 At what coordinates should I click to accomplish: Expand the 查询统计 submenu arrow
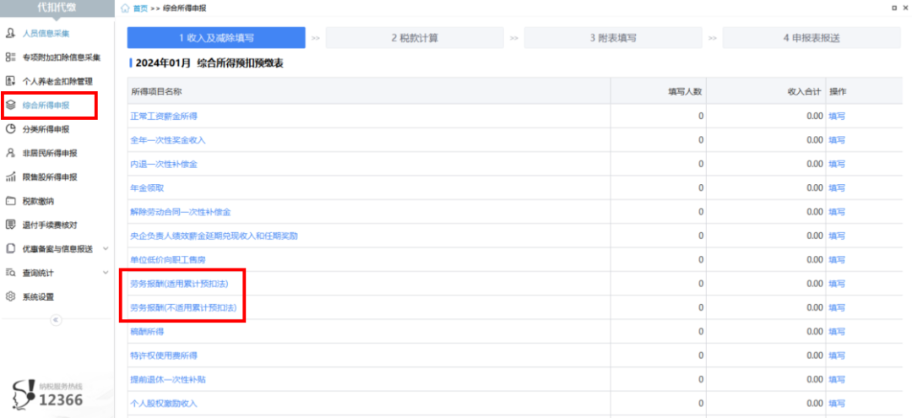pyautogui.click(x=106, y=273)
